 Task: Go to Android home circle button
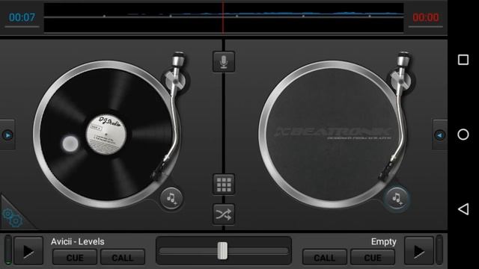click(x=463, y=134)
